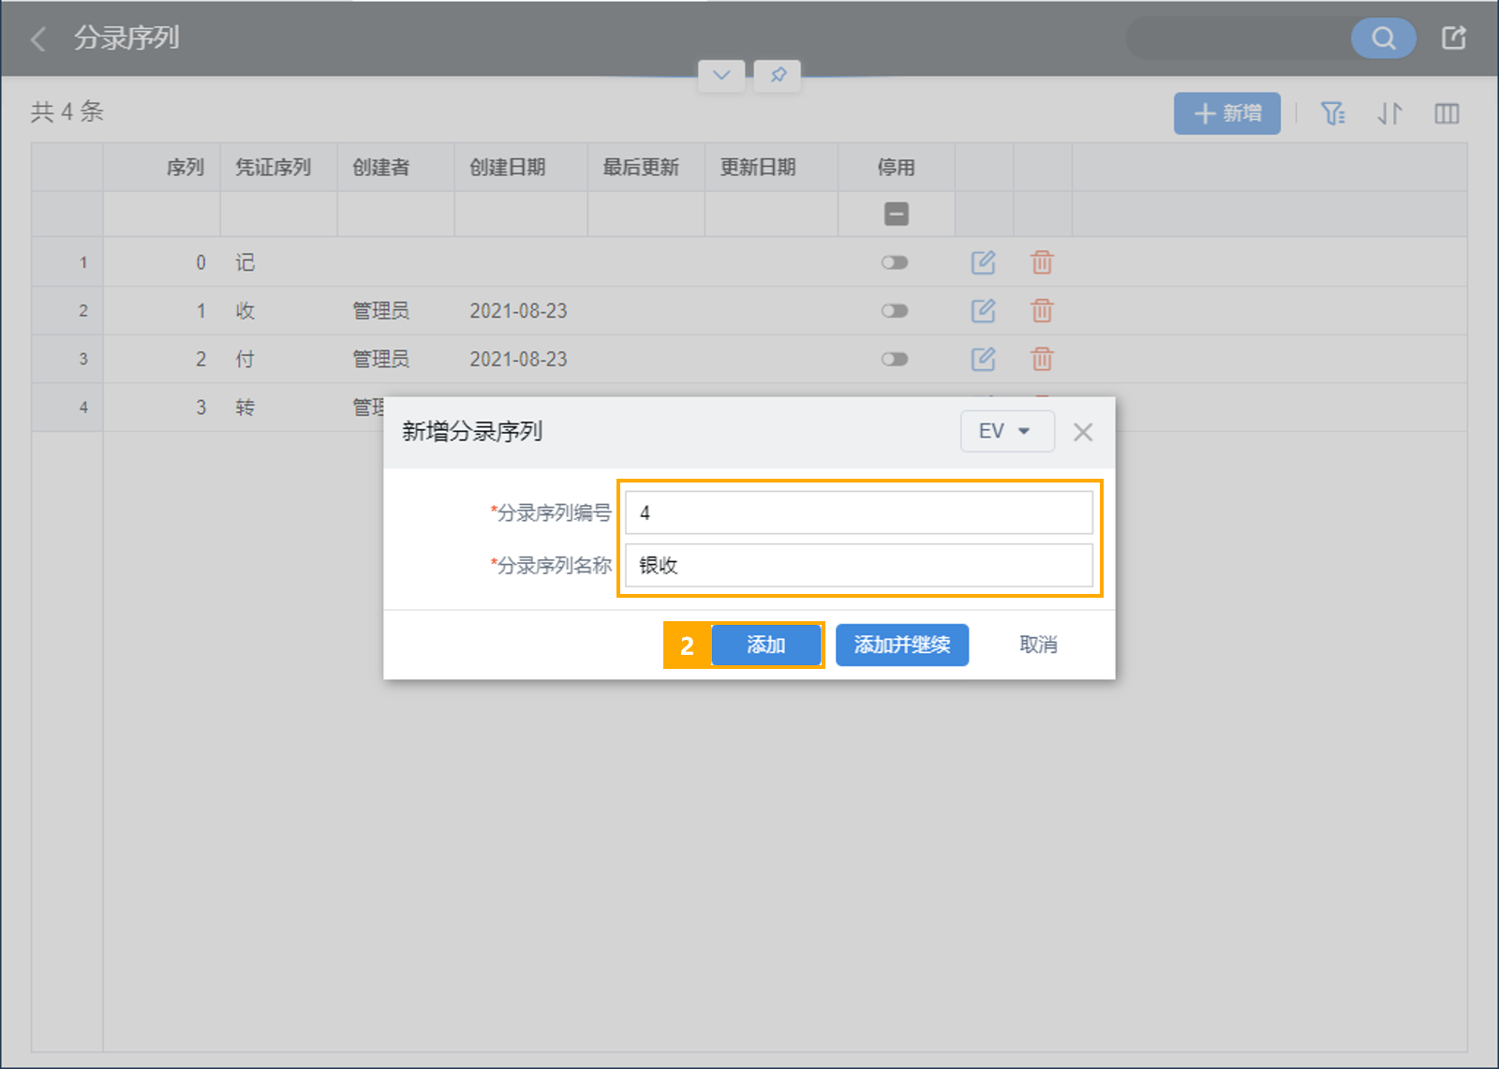Click the 分录序列名称 input field
Image resolution: width=1499 pixels, height=1069 pixels.
pos(859,565)
